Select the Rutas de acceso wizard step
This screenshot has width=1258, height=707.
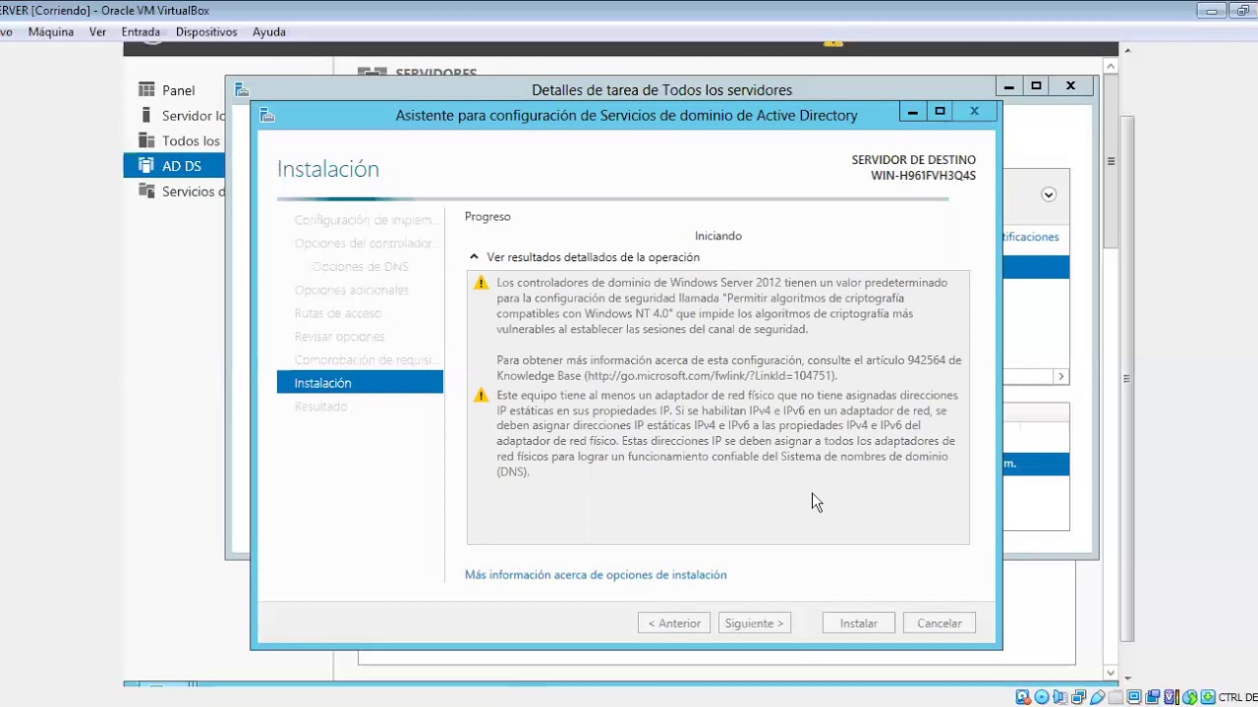point(338,313)
